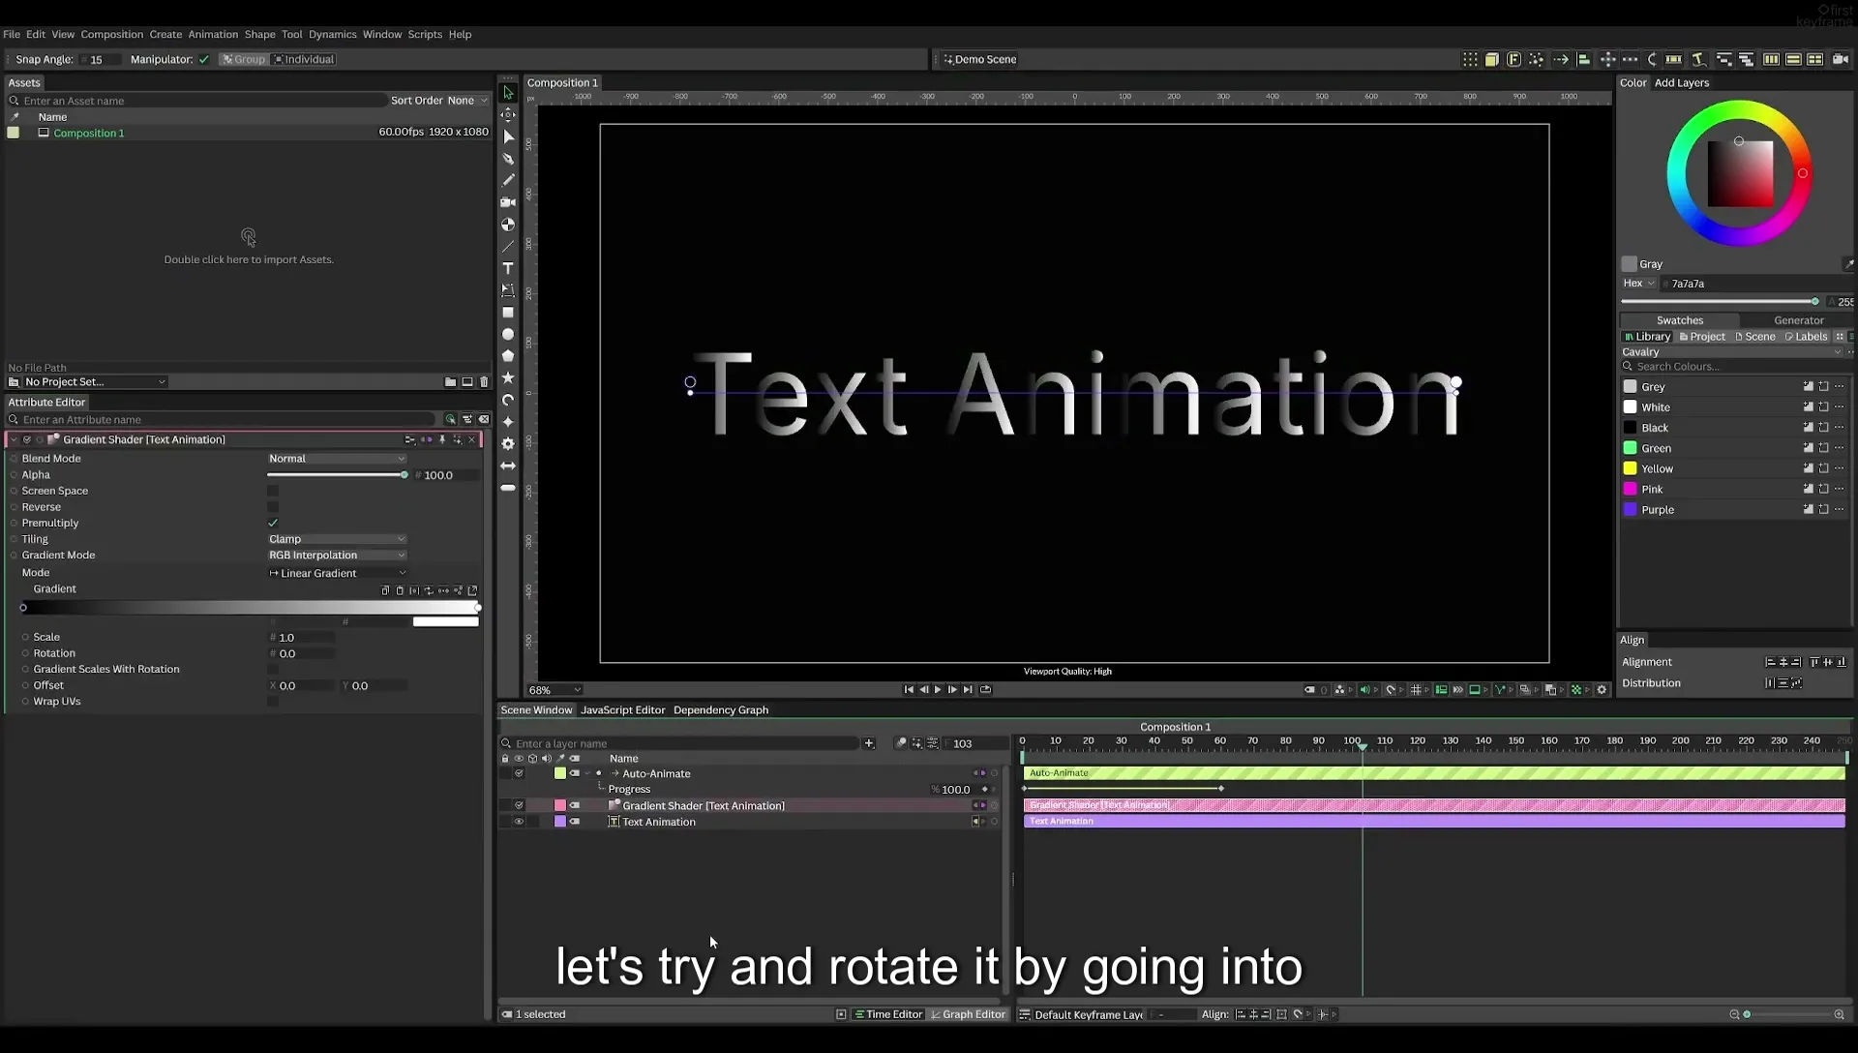
Task: Open the 68% viewport zoom dropdown
Action: [554, 690]
